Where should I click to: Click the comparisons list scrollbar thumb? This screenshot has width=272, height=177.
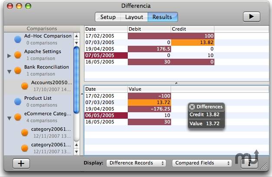(x=76, y=80)
